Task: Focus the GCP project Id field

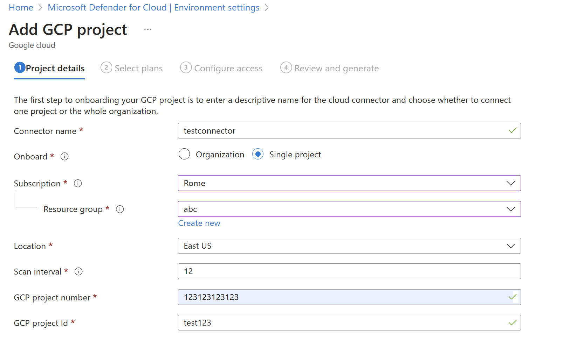Action: tap(343, 323)
